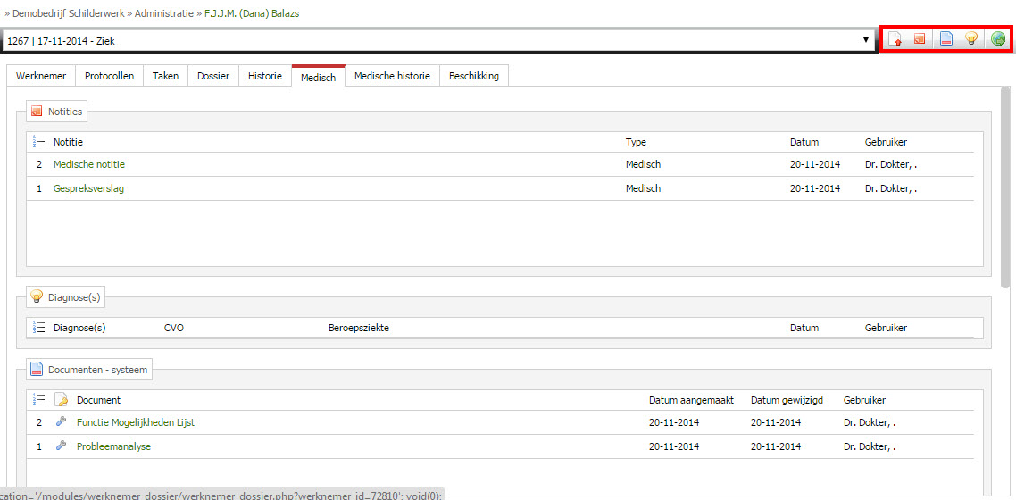Click the lightbulb diagnose icon in top toolbar
Image resolution: width=1016 pixels, height=500 pixels.
tap(971, 39)
